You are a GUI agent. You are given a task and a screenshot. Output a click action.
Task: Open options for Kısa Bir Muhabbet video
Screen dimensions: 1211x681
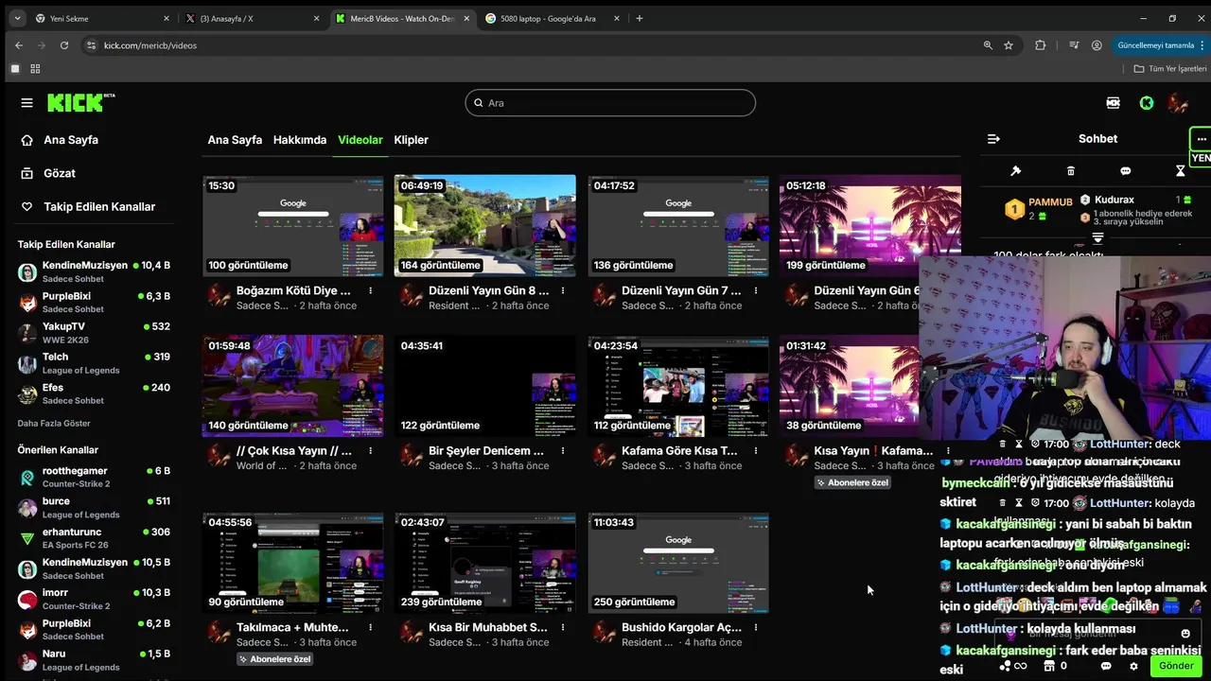(x=563, y=627)
